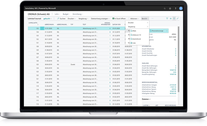207x126 pixels.
Task: Click the Suchen search button
Action: (x=61, y=19)
